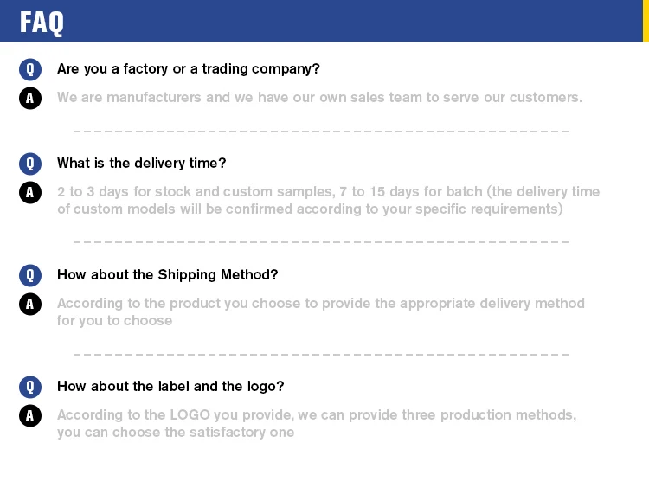Image resolution: width=649 pixels, height=488 pixels.
Task: Click the answer about appropriate delivery method
Action: [x=320, y=312]
